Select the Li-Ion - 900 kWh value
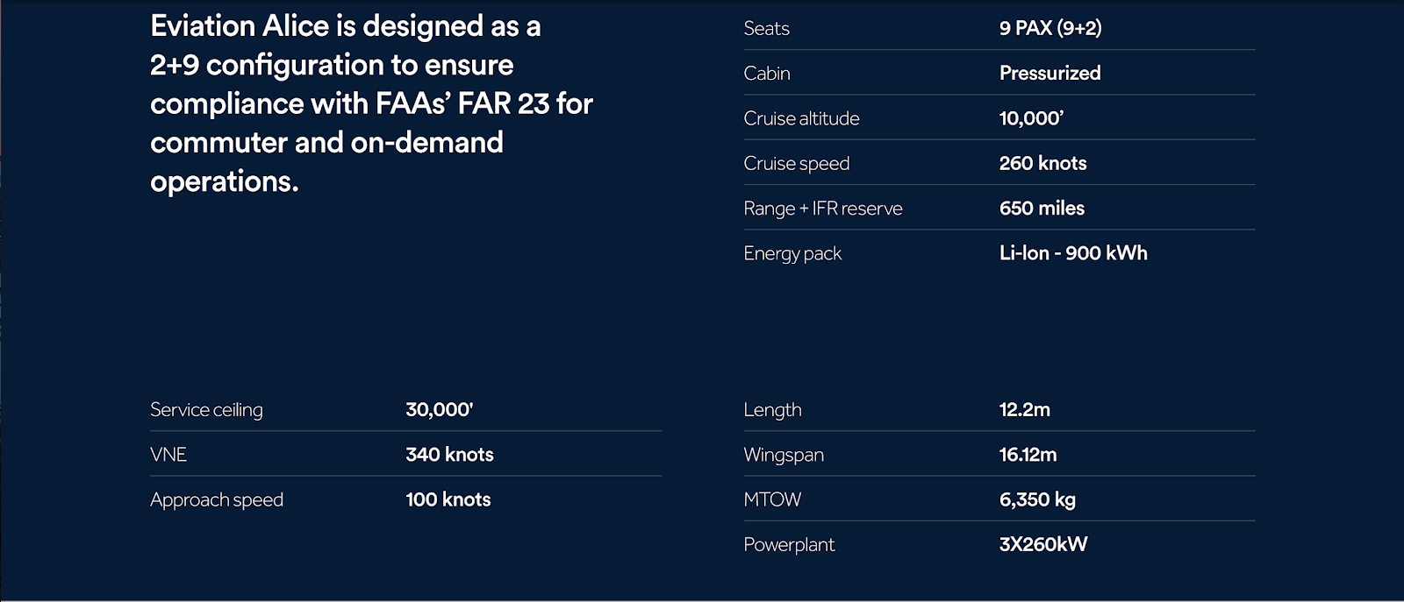 pos(1073,253)
